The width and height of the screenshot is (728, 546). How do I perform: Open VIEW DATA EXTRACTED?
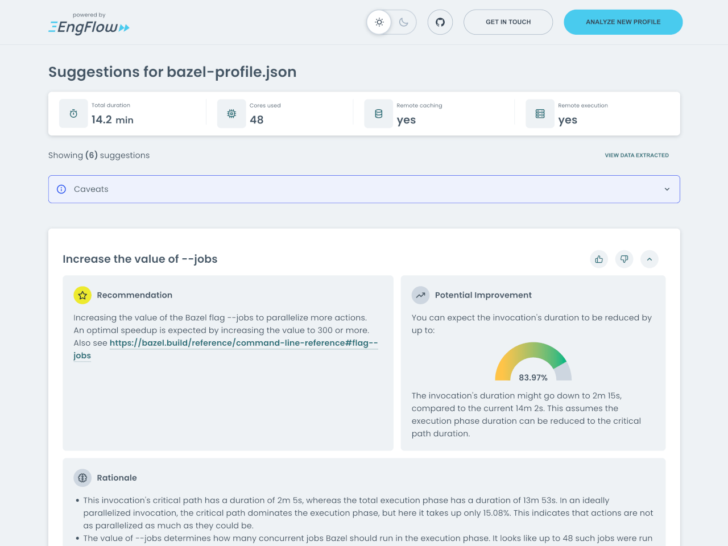pyautogui.click(x=636, y=155)
